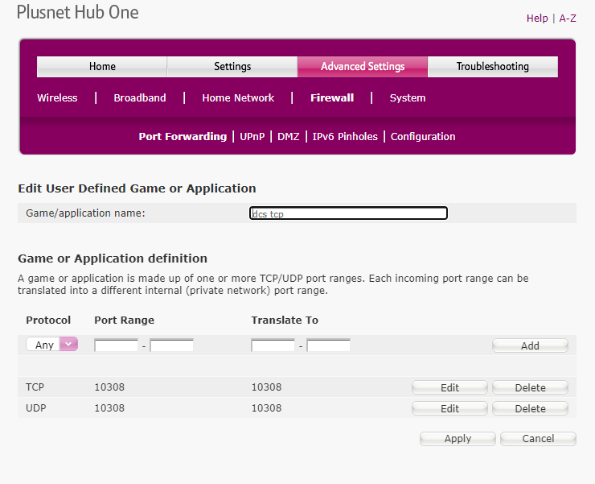Expand the Protocol dropdown showing Any
Viewport: 595px width, 484px height.
click(x=52, y=344)
